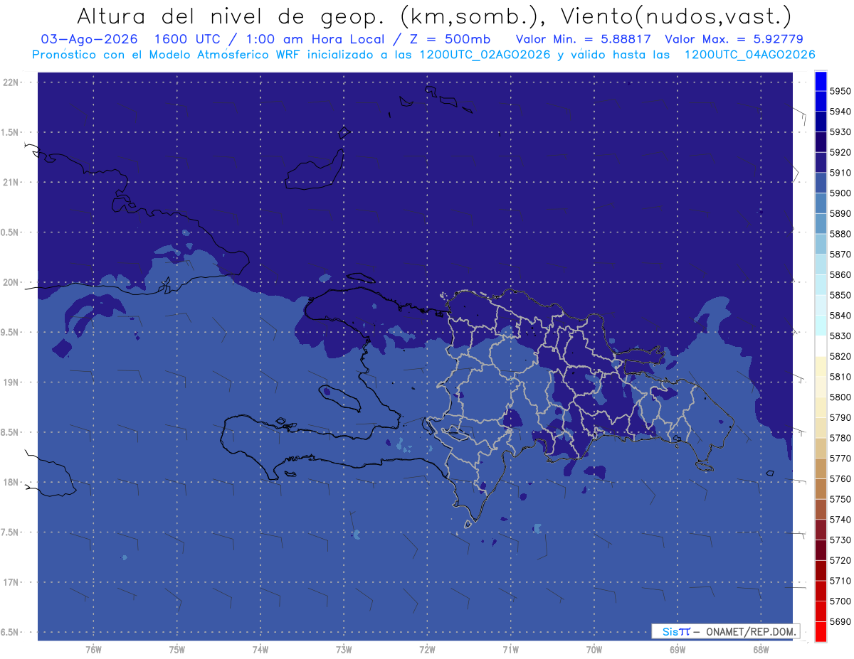The image size is (854, 659).
Task: Click the 20N latitude label
Action: [12, 282]
